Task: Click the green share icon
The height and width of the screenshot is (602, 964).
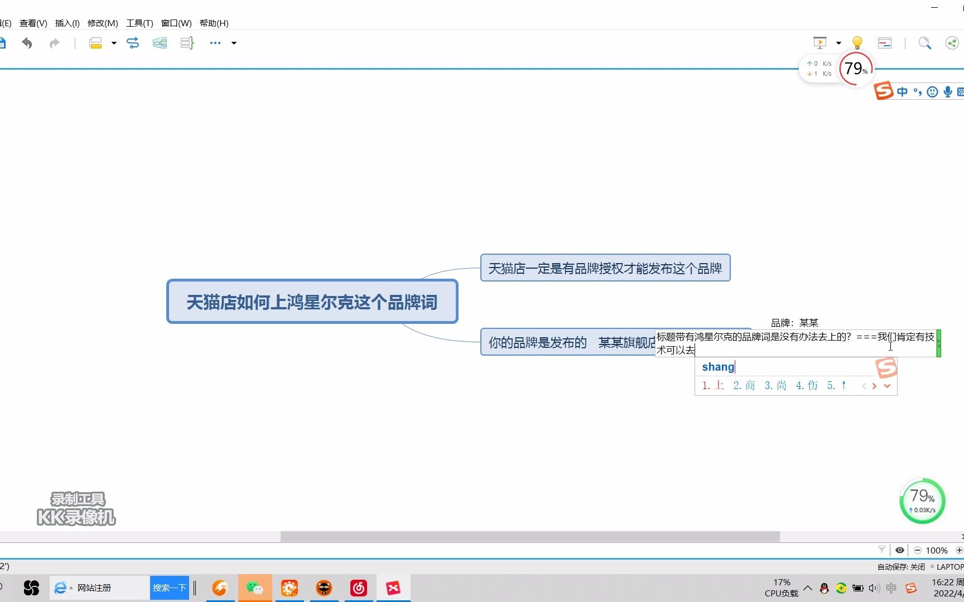Action: point(952,43)
